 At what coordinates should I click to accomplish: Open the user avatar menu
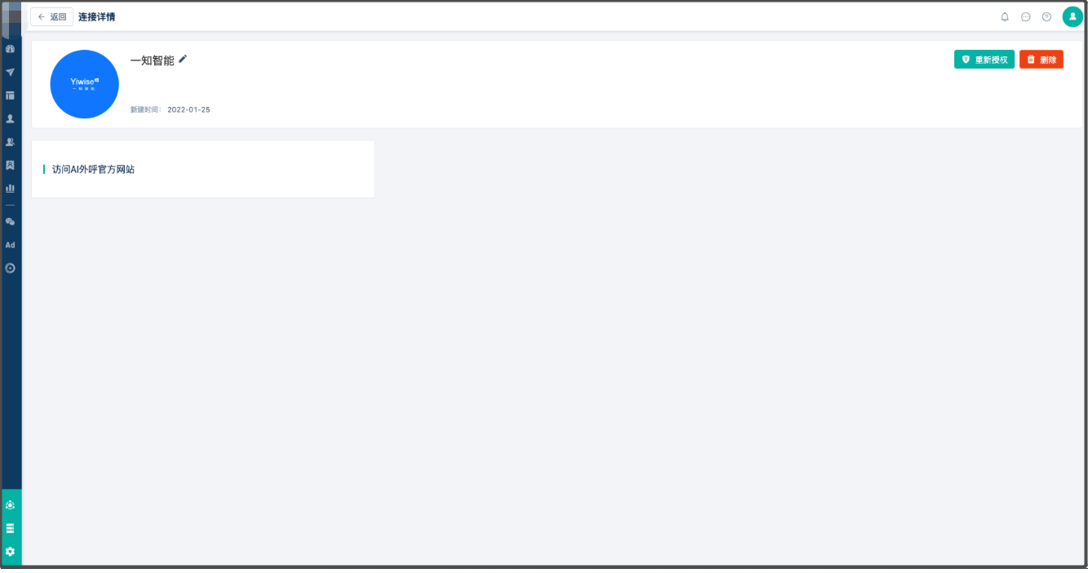[x=1073, y=16]
